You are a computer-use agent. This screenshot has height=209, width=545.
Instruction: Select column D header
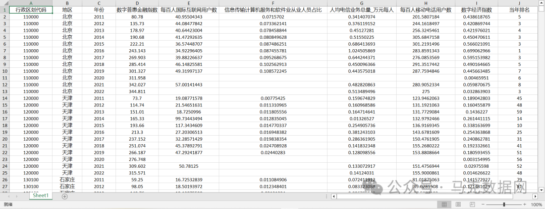(x=137, y=3)
